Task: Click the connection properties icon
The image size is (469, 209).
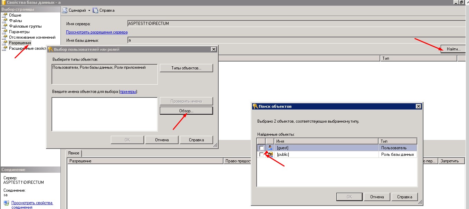Action: click(6, 203)
